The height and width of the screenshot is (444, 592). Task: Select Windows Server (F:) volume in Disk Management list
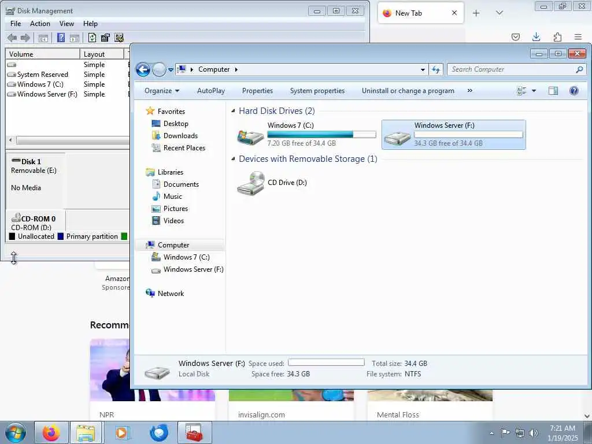point(47,94)
